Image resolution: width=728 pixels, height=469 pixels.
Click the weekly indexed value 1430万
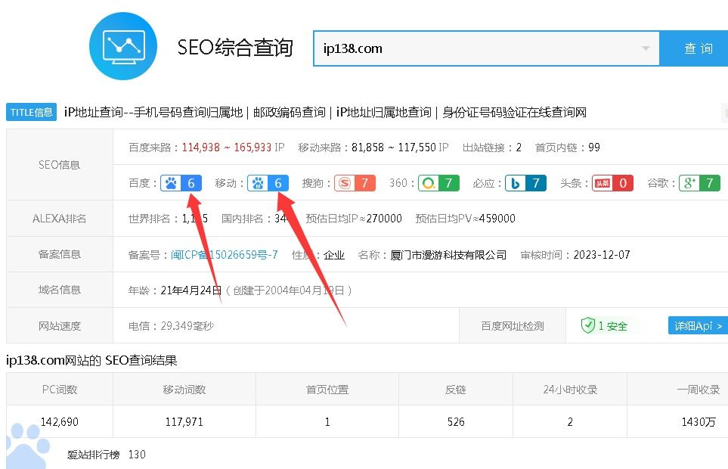click(x=699, y=422)
